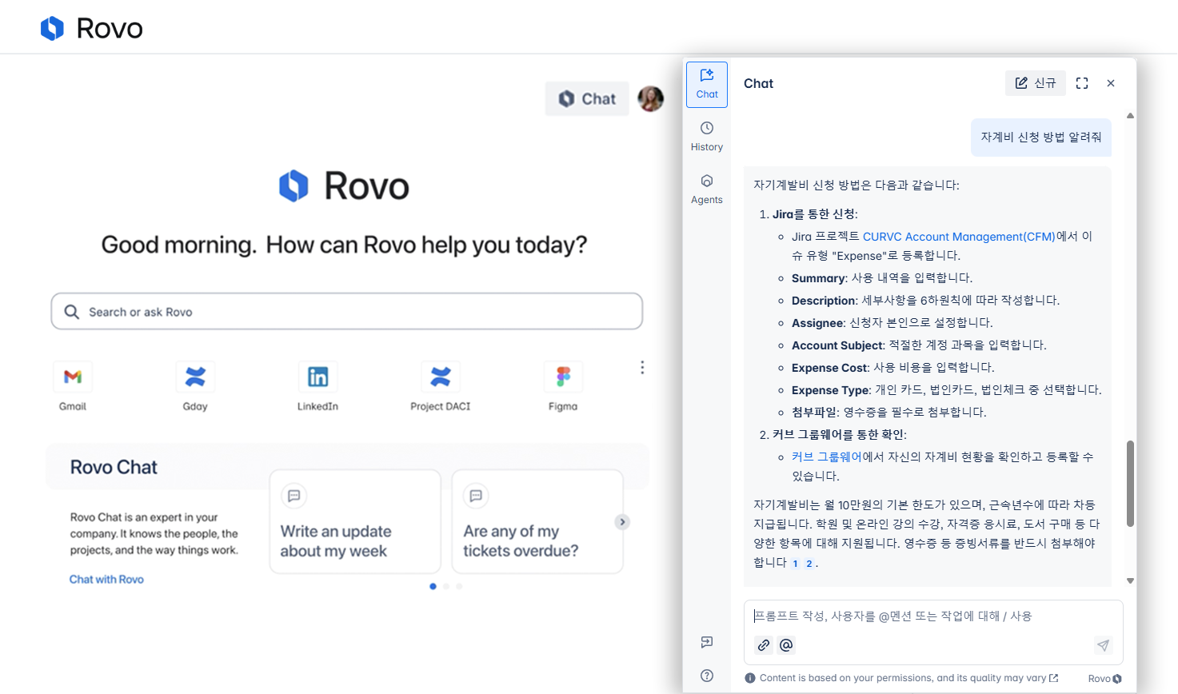Open the Gmail shortcut icon

(x=73, y=377)
